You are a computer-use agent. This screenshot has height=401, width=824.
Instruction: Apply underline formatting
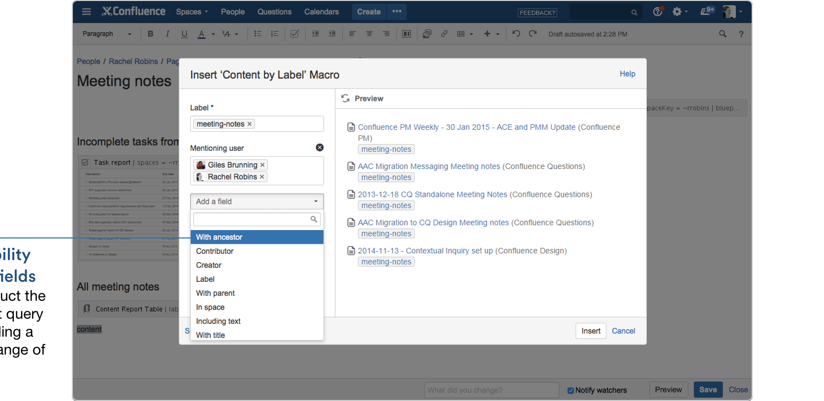tap(184, 34)
